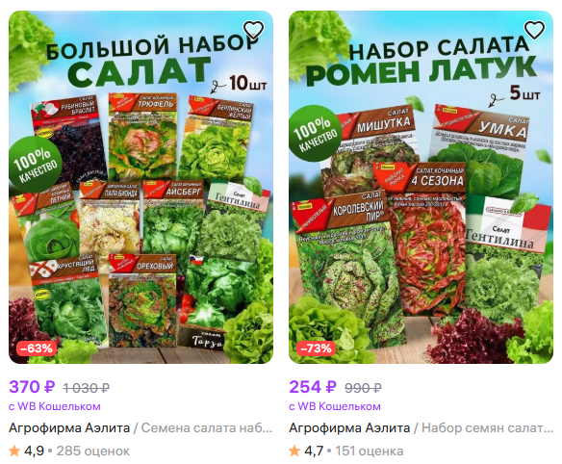Open Агрофирма Аэлита brand on left product
Image resolution: width=562 pixels, height=464 pixels.
(69, 427)
